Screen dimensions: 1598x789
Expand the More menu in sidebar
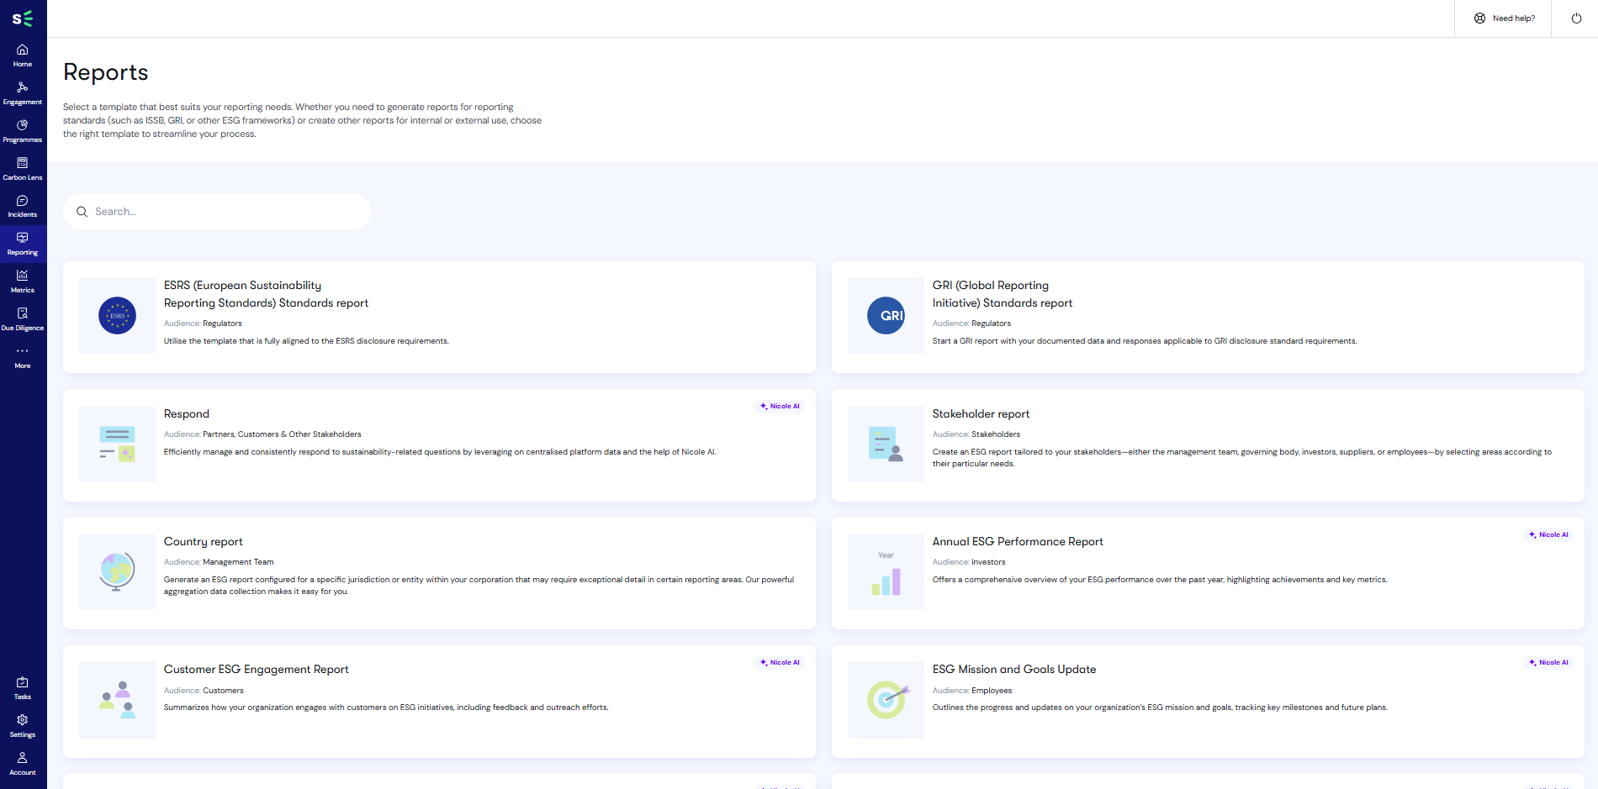point(23,355)
